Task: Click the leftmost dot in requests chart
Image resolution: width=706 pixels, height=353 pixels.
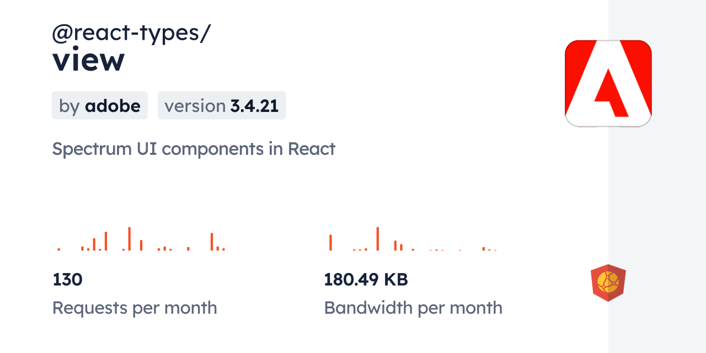Action: point(58,249)
